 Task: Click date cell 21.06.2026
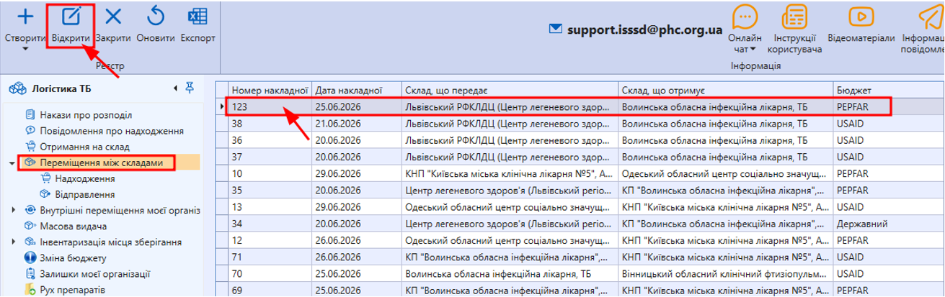click(358, 124)
